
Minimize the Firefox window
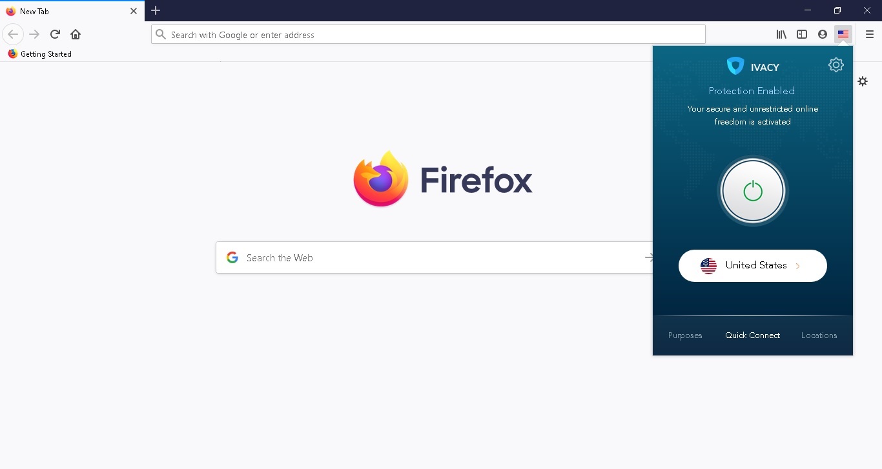coord(808,10)
